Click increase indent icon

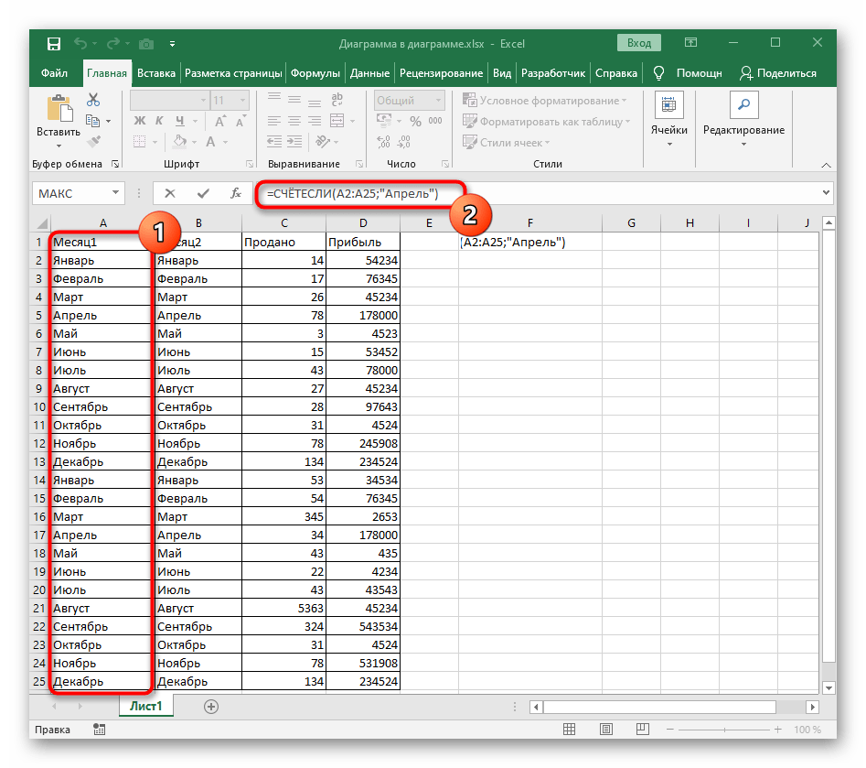point(294,142)
